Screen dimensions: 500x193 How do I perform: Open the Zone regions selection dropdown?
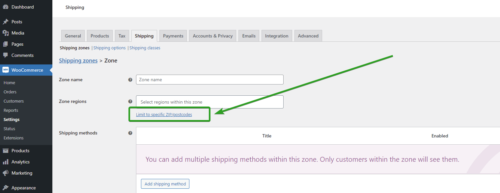click(209, 102)
